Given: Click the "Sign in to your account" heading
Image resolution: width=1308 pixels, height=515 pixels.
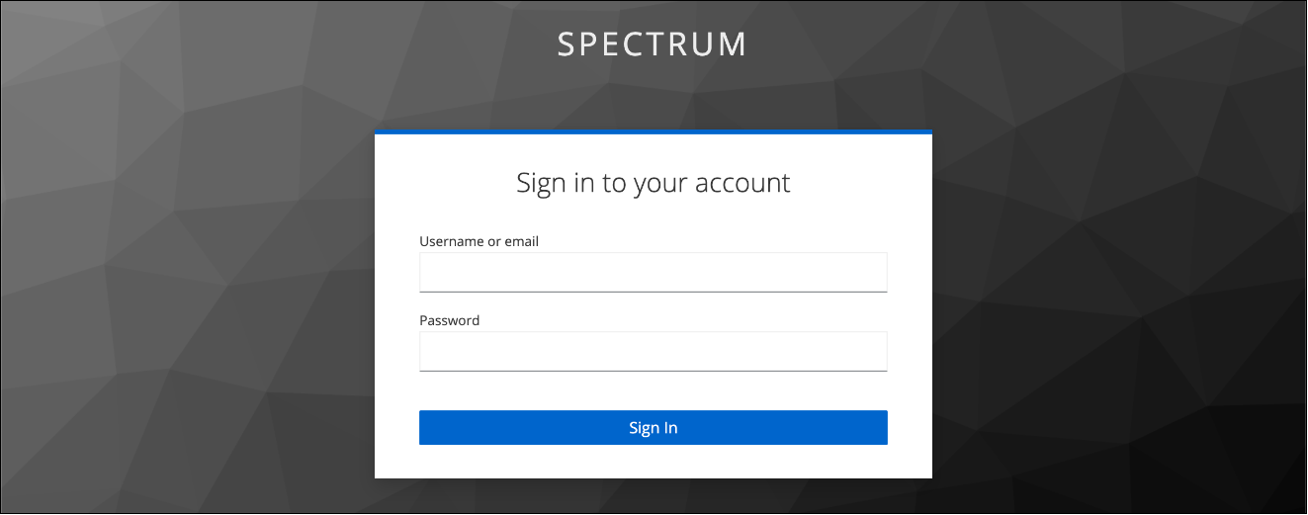Looking at the screenshot, I should pos(653,183).
